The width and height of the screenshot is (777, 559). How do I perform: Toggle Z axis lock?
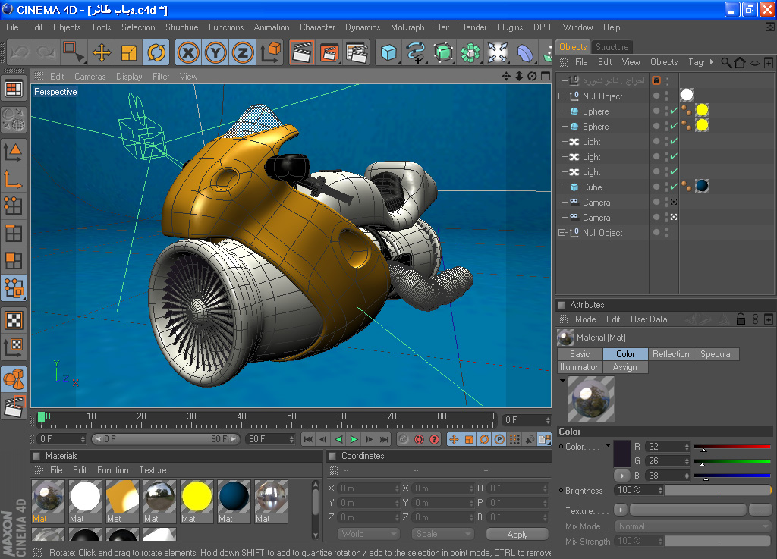click(x=243, y=52)
